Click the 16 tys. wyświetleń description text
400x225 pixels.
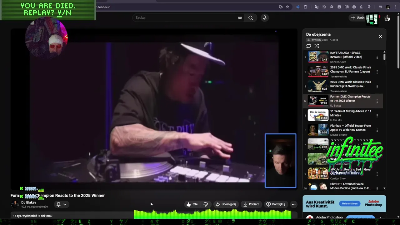pos(25,216)
